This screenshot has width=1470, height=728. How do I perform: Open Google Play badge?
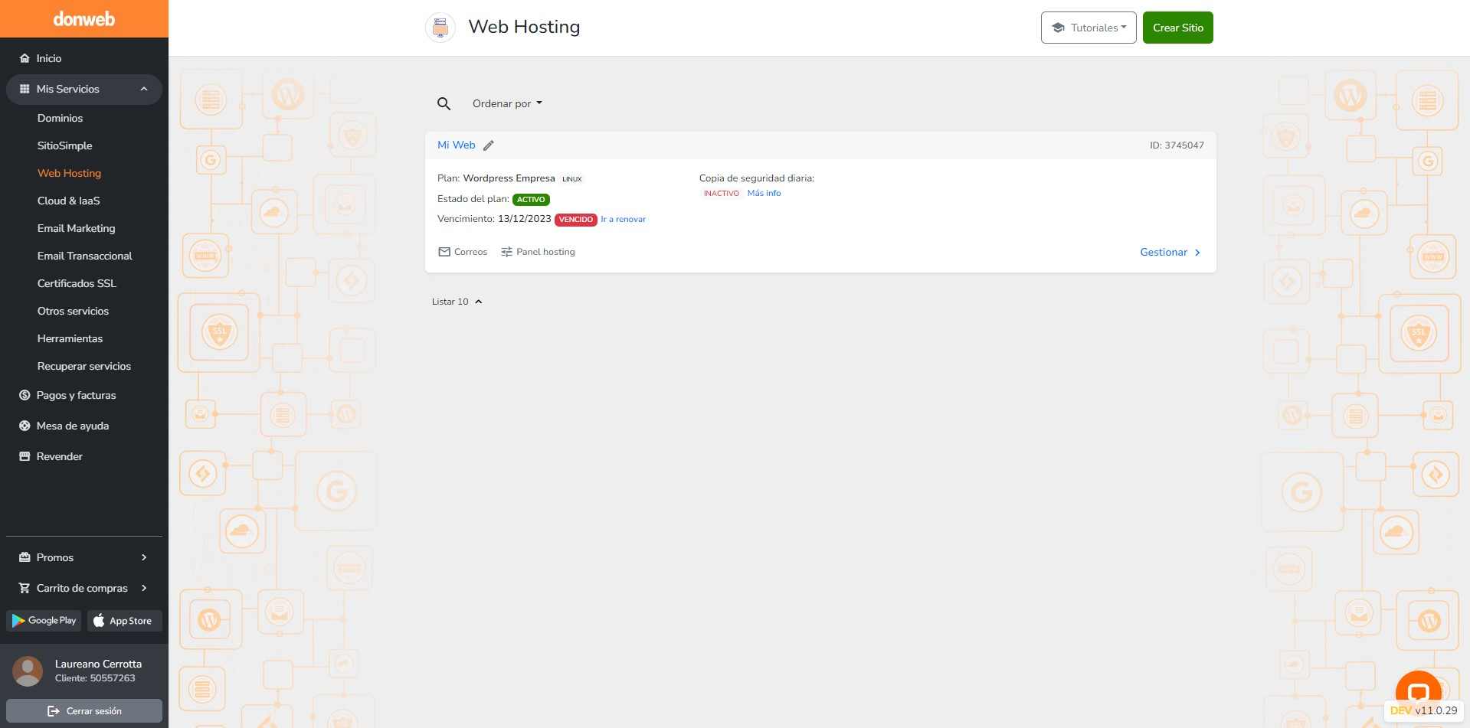pos(44,621)
